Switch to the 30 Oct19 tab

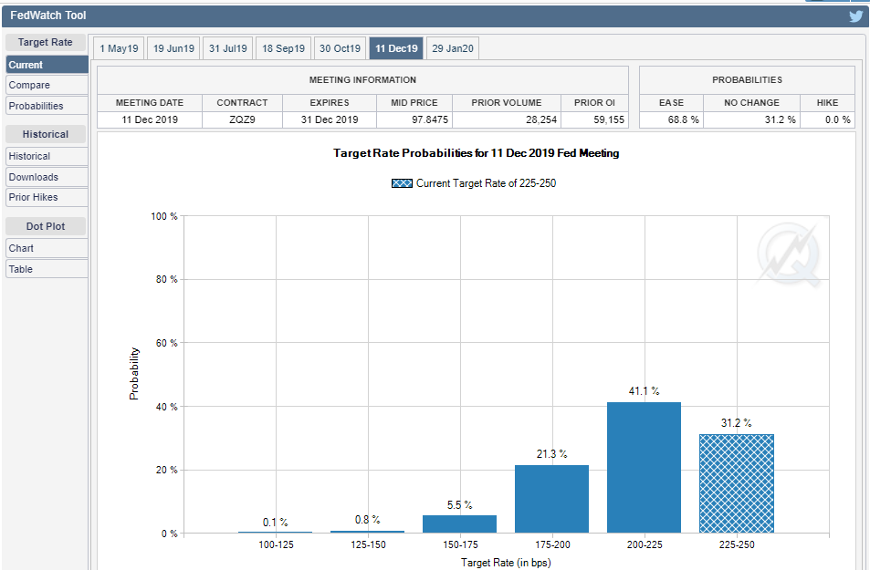pyautogui.click(x=340, y=48)
